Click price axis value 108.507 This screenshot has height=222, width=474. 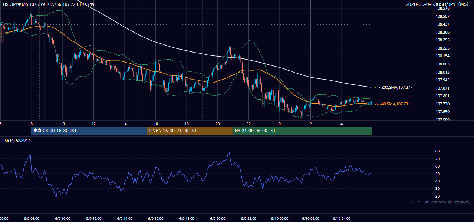tap(442, 16)
